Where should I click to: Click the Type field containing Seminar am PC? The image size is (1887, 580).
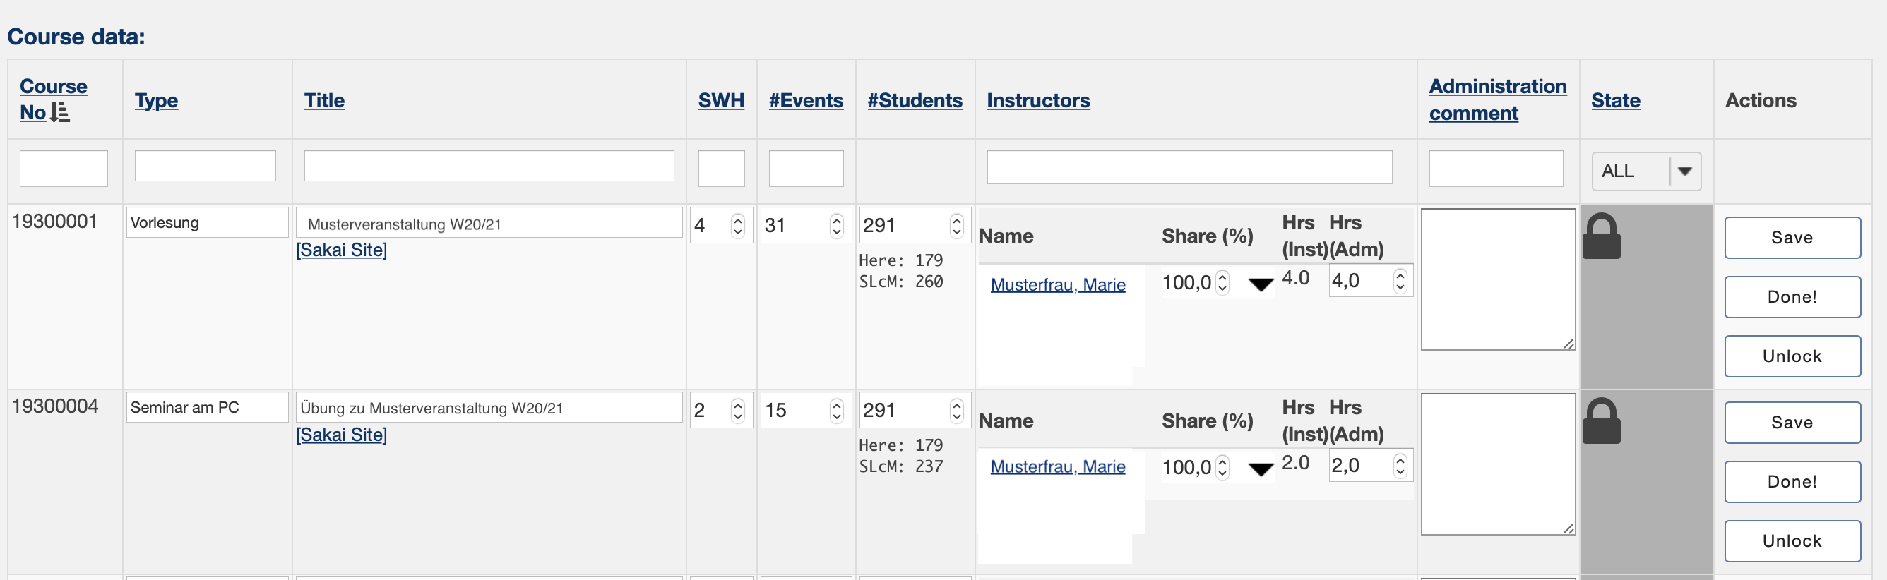click(x=208, y=407)
